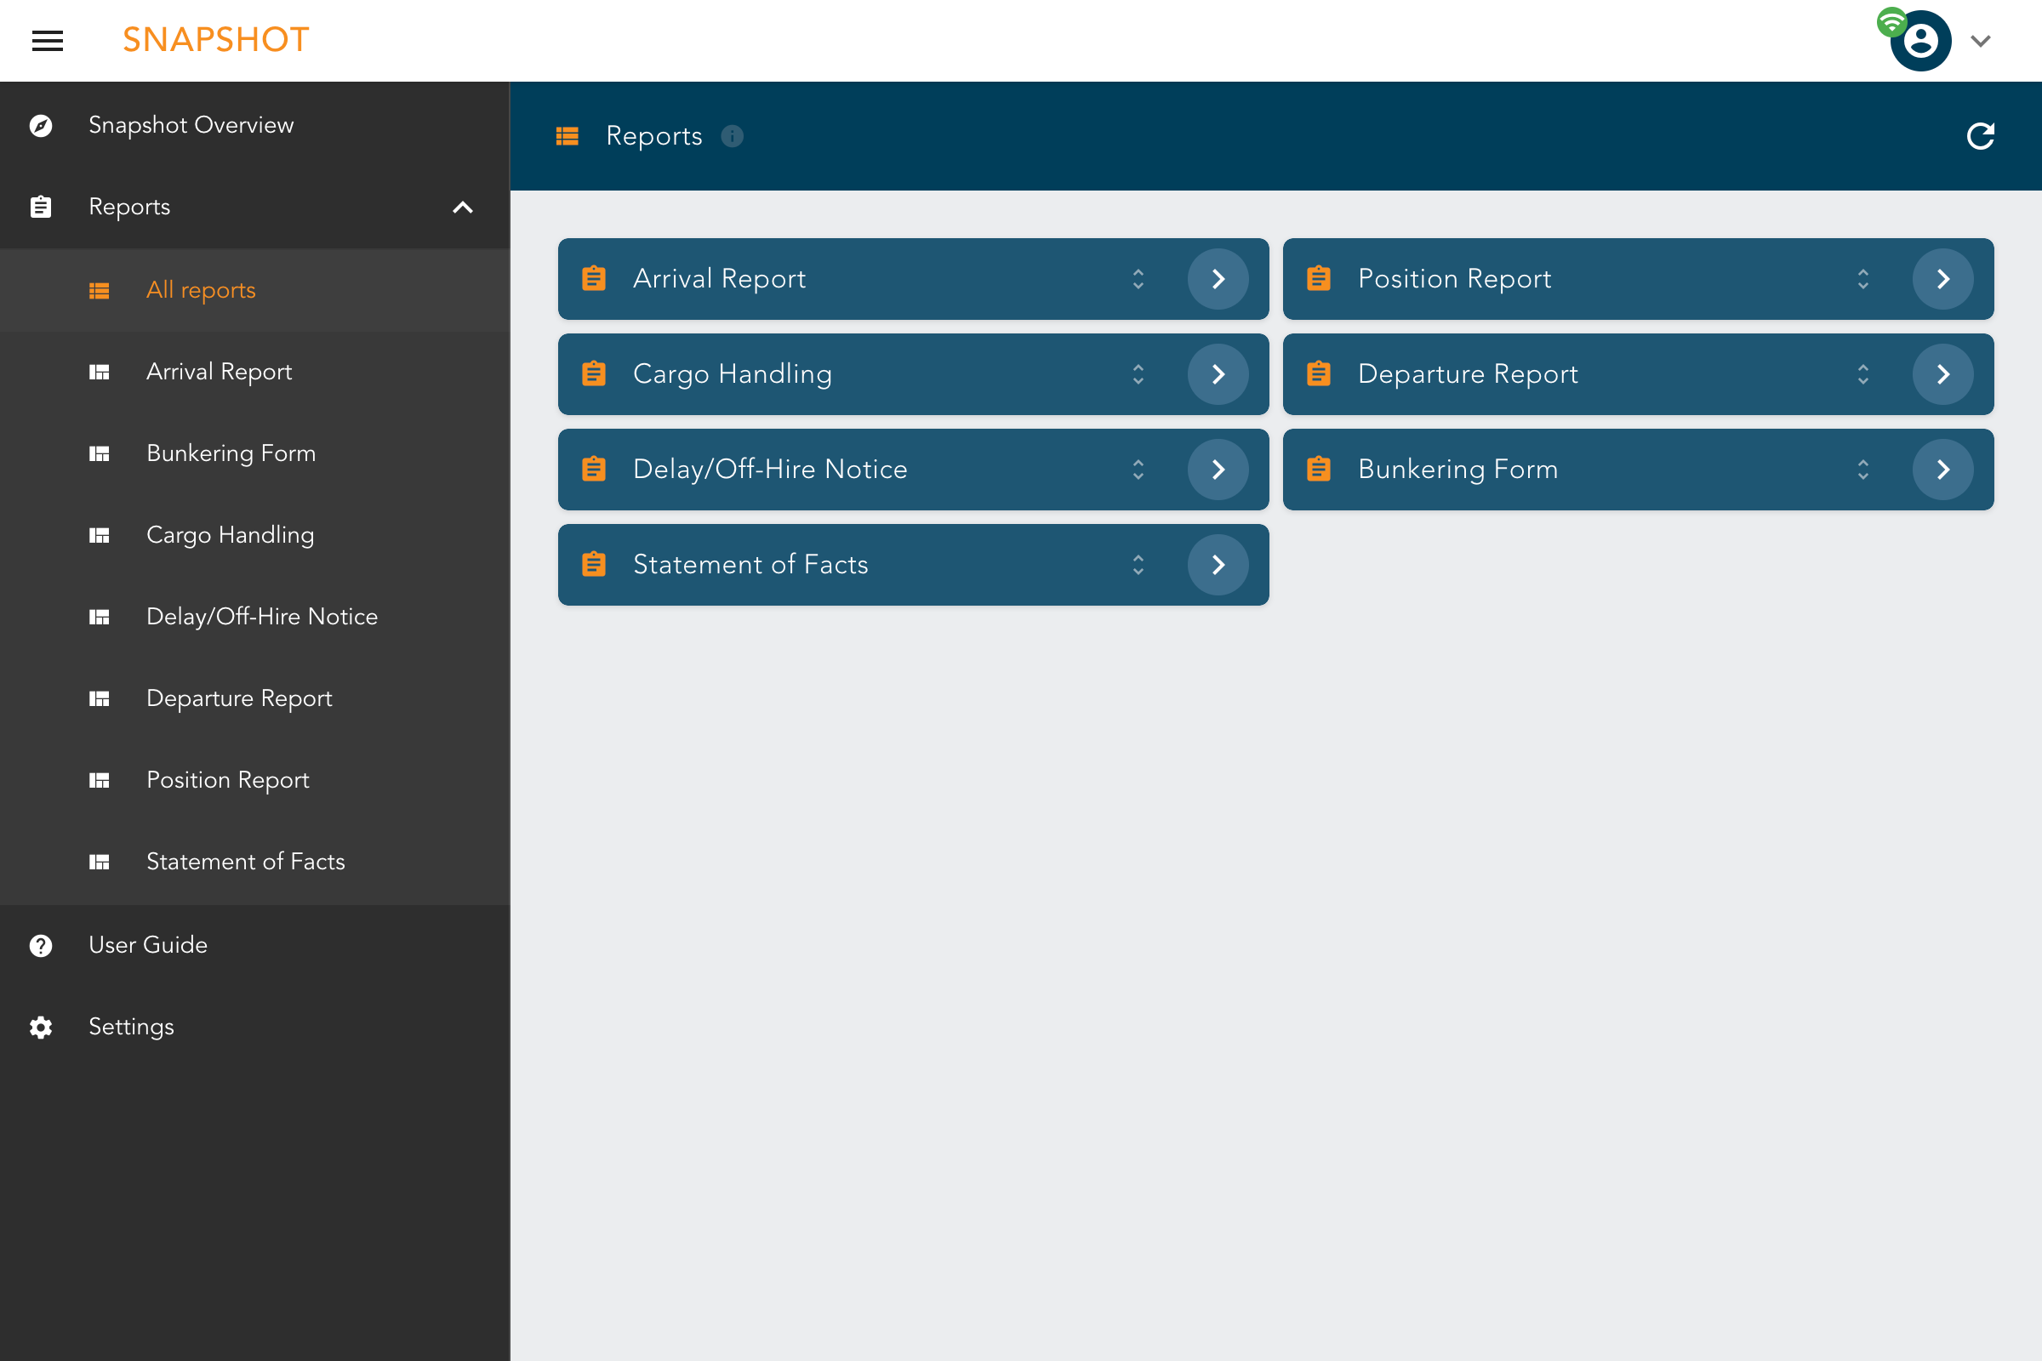Open Departure Report in sidebar
This screenshot has height=1361, width=2042.
(255, 698)
